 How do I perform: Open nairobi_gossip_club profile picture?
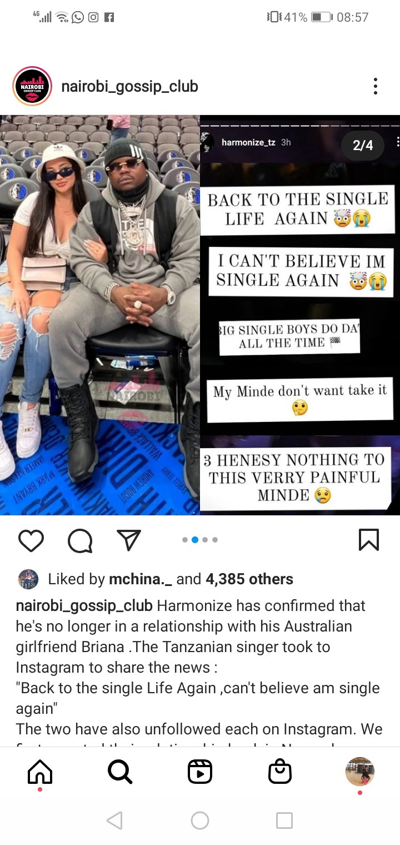click(x=32, y=86)
